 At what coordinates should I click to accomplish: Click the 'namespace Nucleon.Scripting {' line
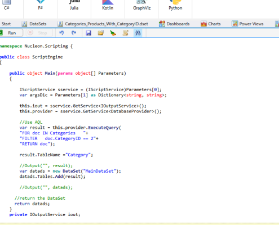(36, 46)
